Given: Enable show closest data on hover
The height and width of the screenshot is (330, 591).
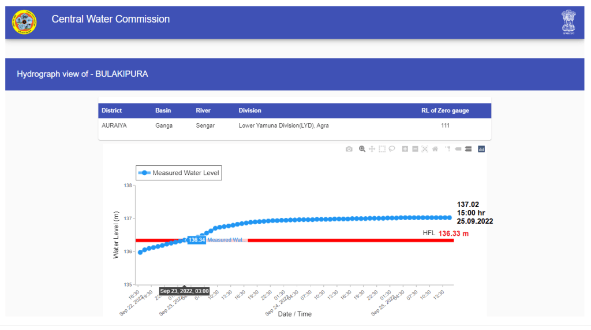Looking at the screenshot, I should (458, 149).
